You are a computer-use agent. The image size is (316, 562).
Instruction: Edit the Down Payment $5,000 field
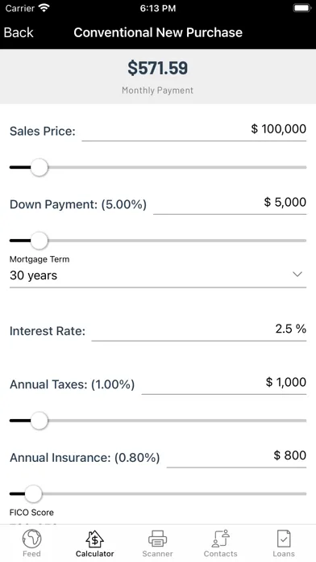(x=230, y=203)
